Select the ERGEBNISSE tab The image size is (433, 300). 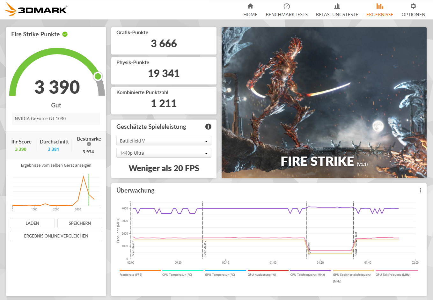pos(380,15)
